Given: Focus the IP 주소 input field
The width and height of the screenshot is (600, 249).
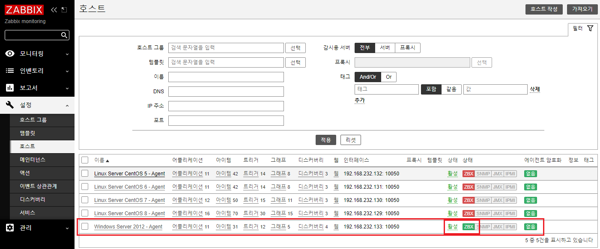Looking at the screenshot, I should point(226,106).
